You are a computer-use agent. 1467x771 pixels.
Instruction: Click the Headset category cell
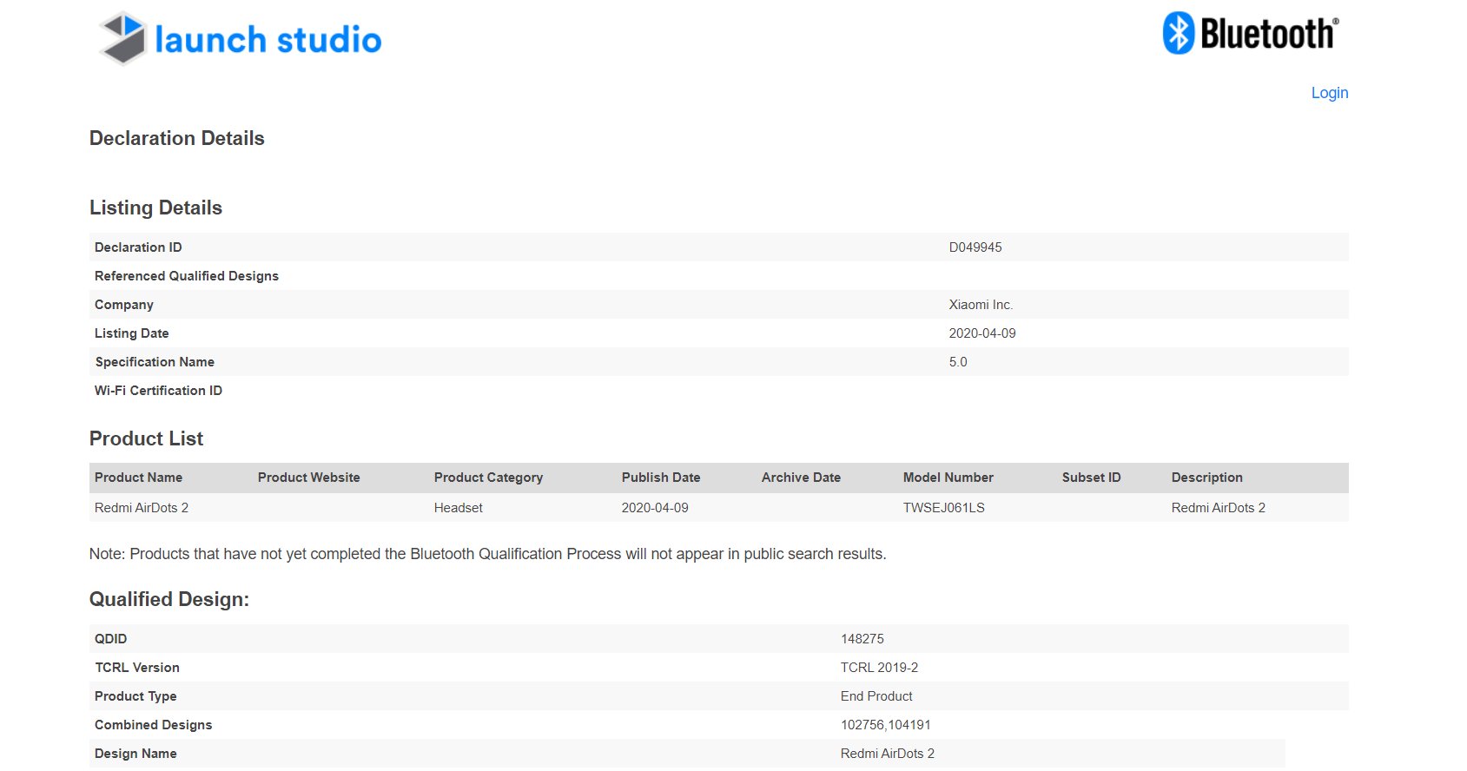click(458, 508)
